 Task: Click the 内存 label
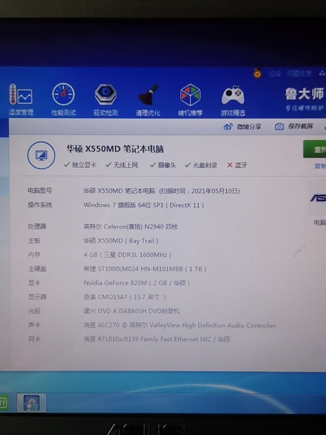[34, 255]
